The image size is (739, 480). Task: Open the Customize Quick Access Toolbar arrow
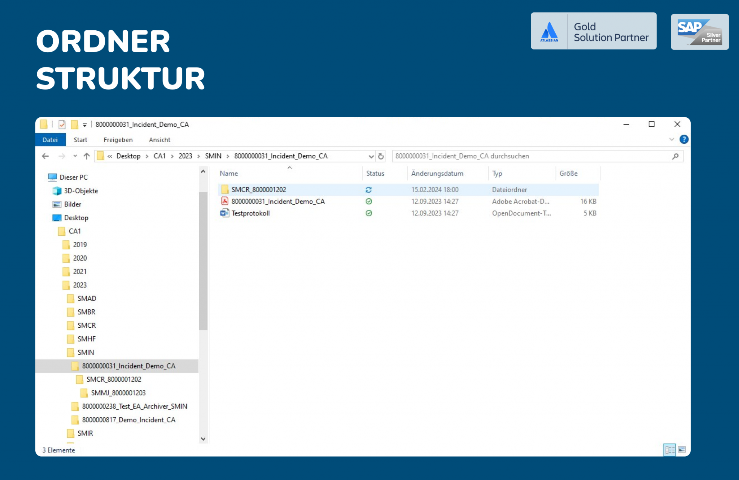(85, 125)
